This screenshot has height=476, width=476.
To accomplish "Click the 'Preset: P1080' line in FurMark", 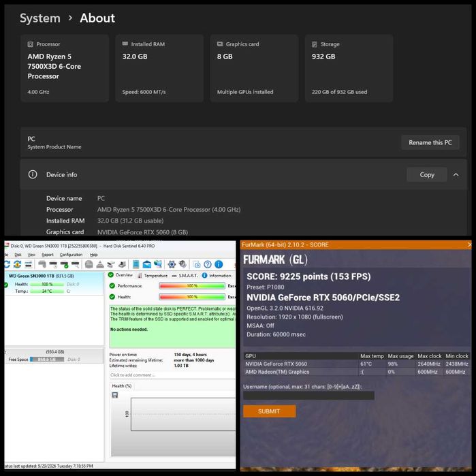I will click(x=266, y=287).
